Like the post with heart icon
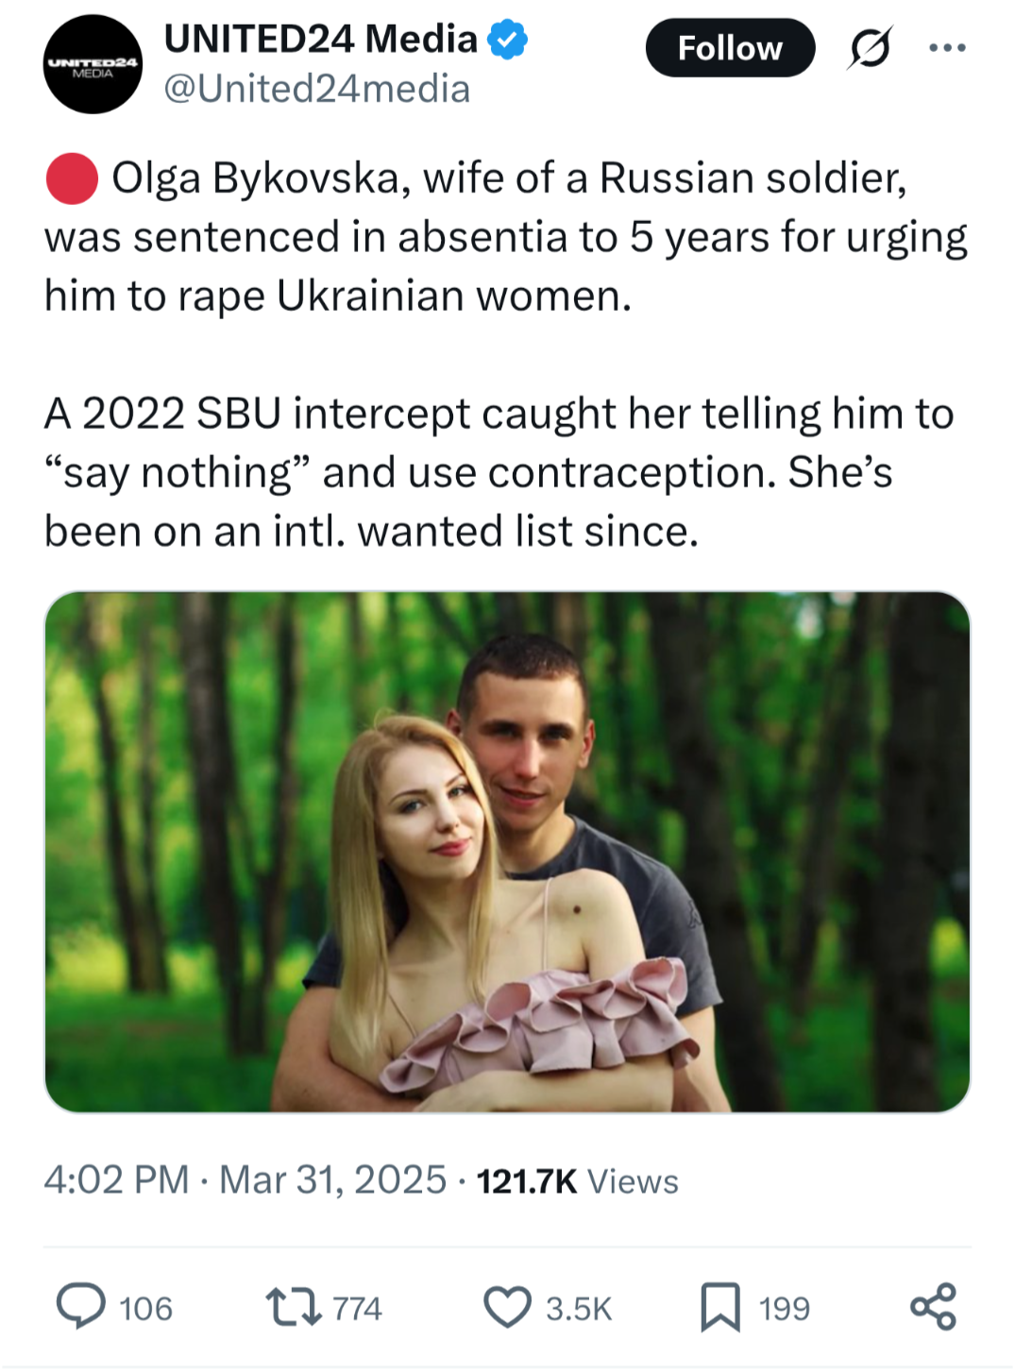Screen dimensions: 1015x1372 [x=508, y=1308]
